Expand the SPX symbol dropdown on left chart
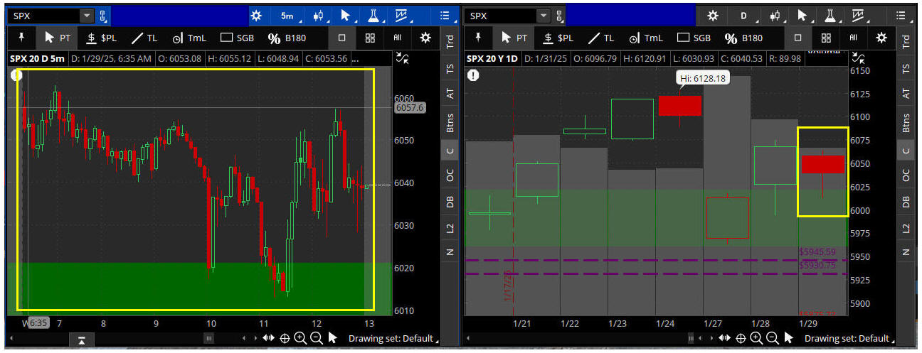This screenshot has height=353, width=922. tap(87, 16)
